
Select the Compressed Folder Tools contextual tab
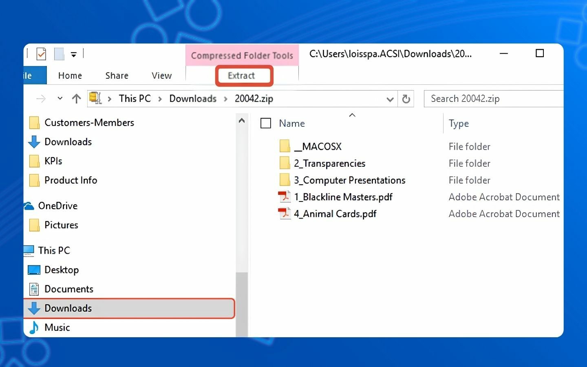pos(242,55)
